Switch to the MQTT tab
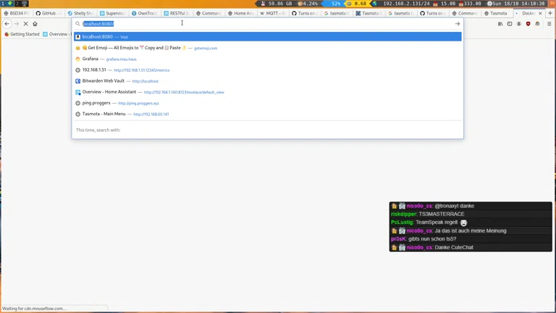 (x=272, y=13)
